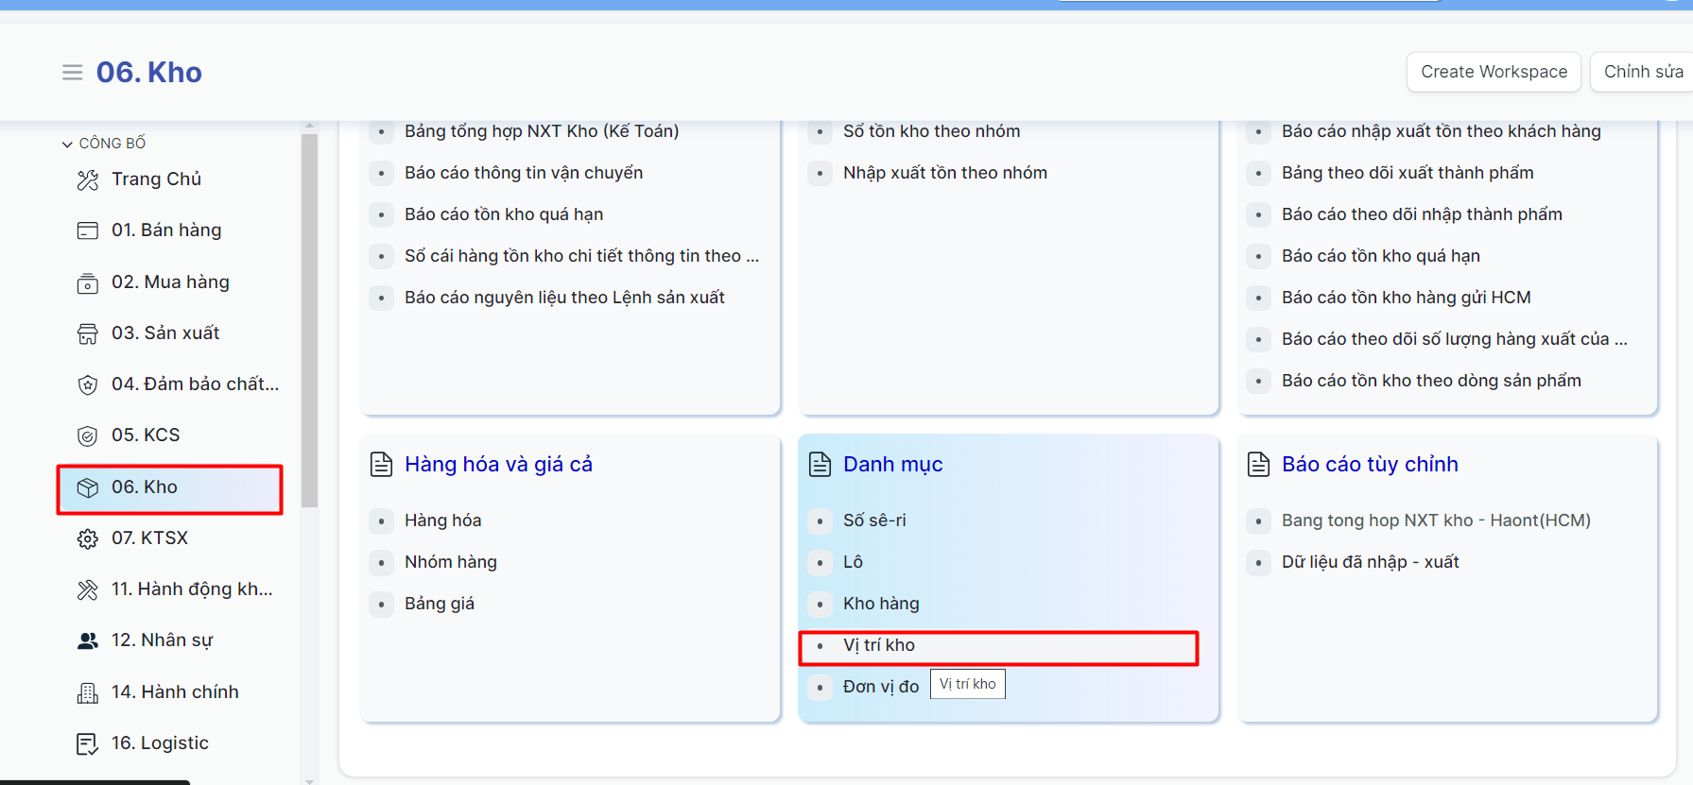Click the 05. KCS shield icon
Screen dimensions: 1693x785
(x=88, y=435)
